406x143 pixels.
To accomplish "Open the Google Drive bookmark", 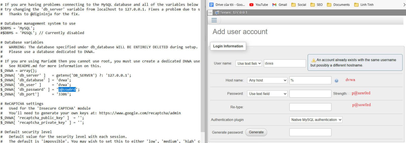I will pyautogui.click(x=227, y=5).
